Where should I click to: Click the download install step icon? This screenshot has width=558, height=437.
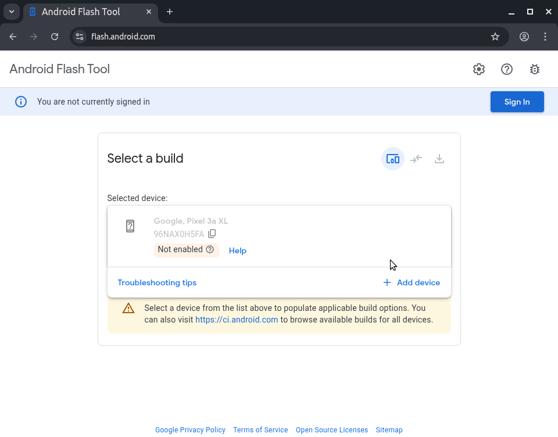439,159
